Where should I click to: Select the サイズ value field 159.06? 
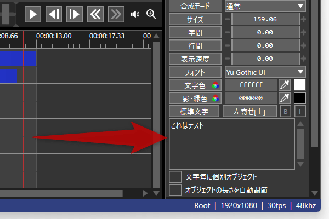pyautogui.click(x=265, y=19)
